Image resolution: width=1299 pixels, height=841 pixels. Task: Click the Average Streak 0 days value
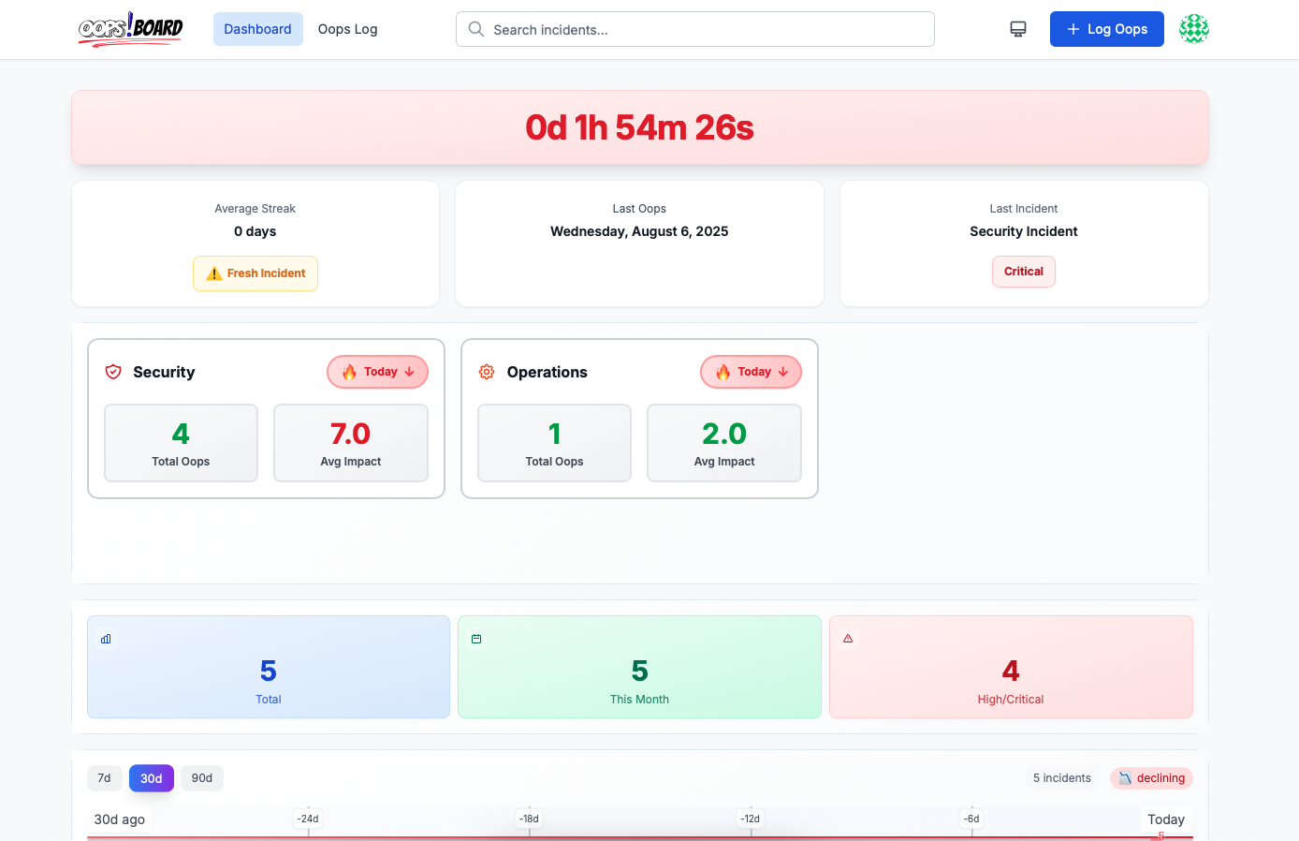pyautogui.click(x=255, y=231)
